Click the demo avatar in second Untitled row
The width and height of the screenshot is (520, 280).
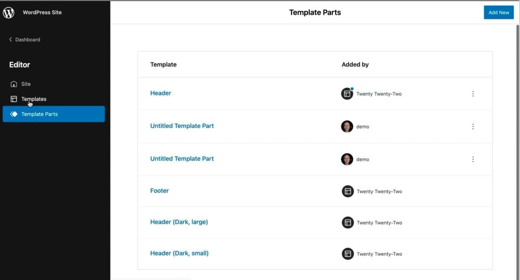(x=347, y=159)
